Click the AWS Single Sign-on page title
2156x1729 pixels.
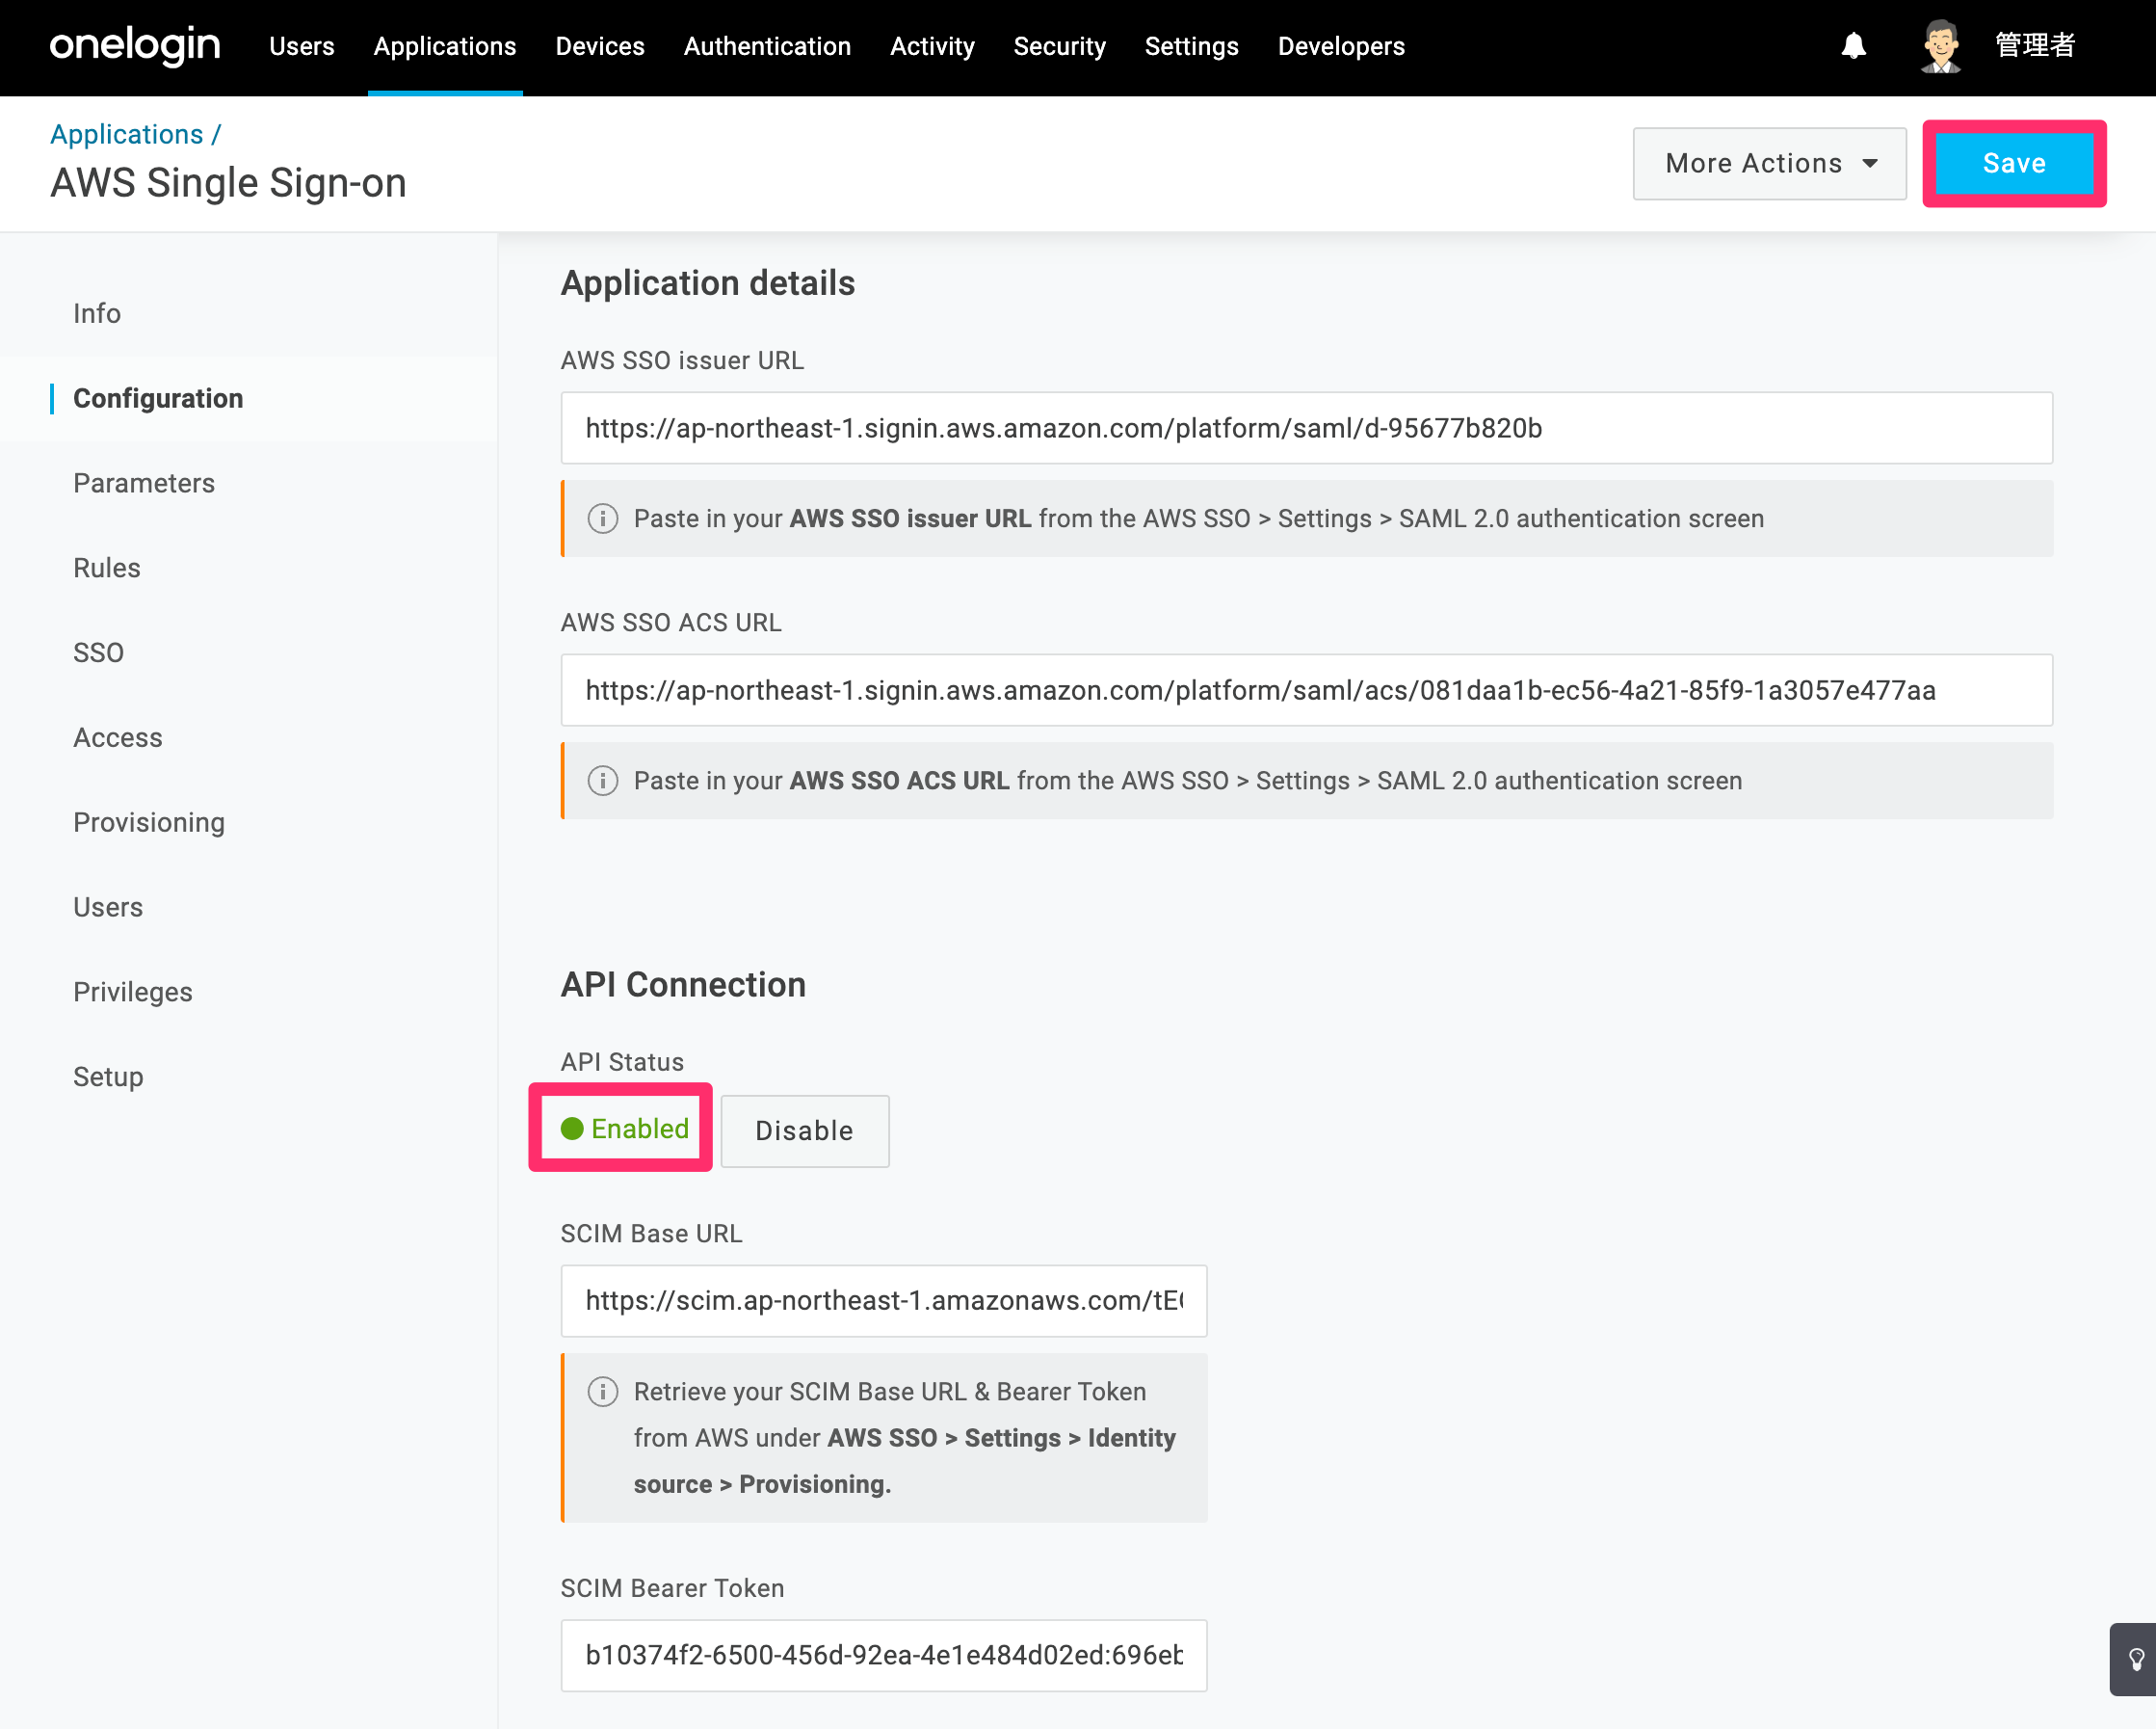click(229, 183)
